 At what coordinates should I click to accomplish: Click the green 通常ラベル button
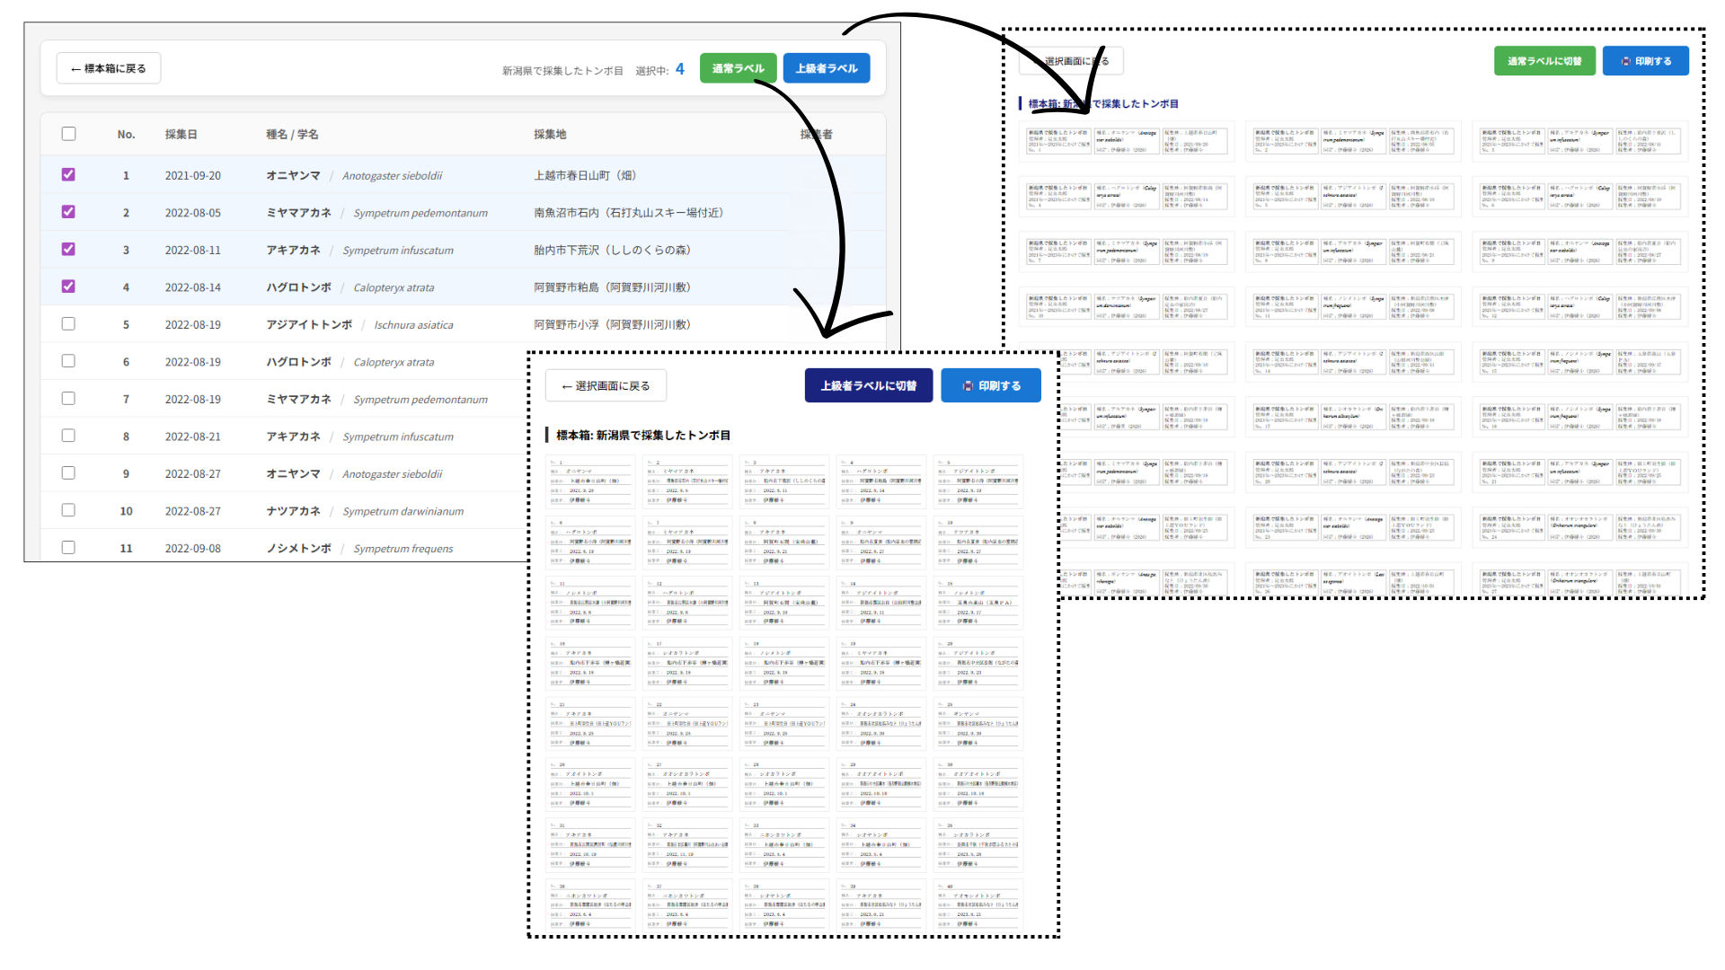(738, 68)
